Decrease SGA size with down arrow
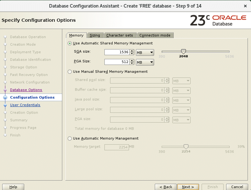 (132, 54)
